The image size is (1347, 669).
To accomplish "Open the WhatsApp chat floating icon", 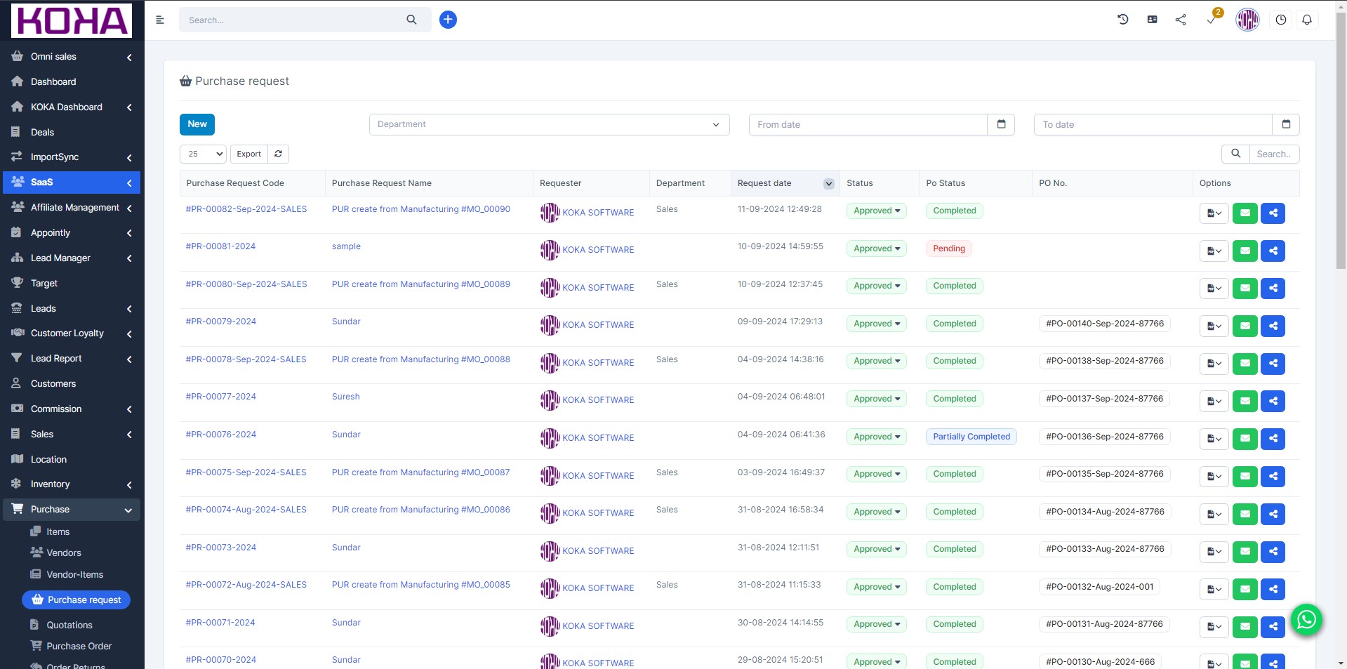I will click(1306, 619).
